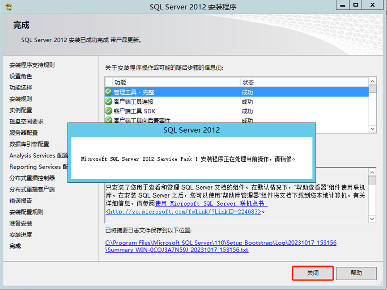Viewport: 387px width, 290px height.
Task: Select 设置角色 step in sidebar
Action: 21,76
